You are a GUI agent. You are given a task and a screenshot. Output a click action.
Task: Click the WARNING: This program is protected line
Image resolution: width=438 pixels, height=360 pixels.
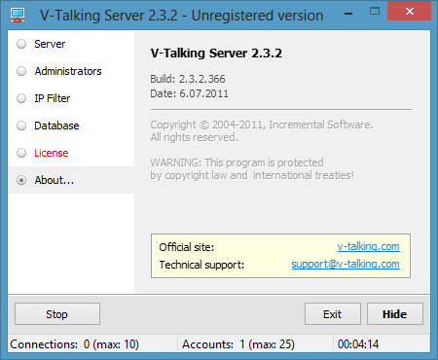[x=237, y=162]
